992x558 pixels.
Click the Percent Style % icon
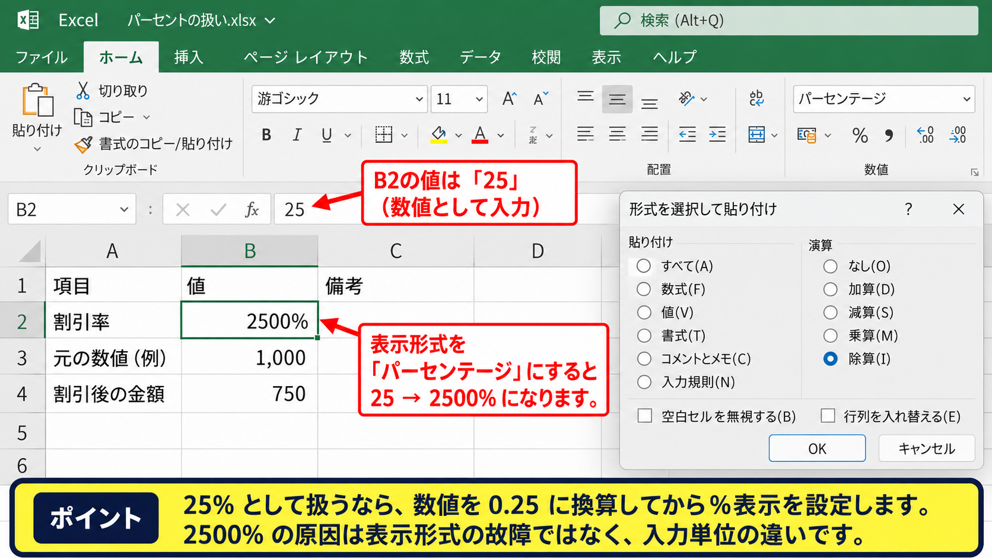point(860,135)
